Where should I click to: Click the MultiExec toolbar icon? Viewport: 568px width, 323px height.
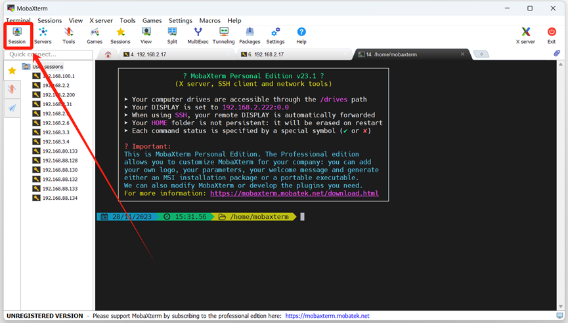198,35
